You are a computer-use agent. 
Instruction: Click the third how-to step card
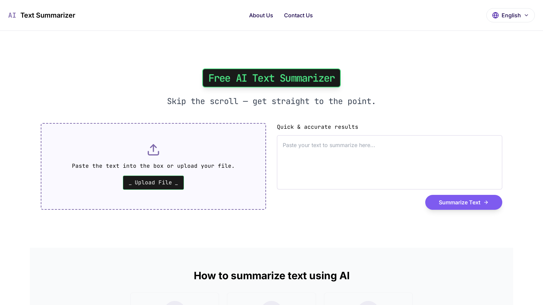(368, 300)
